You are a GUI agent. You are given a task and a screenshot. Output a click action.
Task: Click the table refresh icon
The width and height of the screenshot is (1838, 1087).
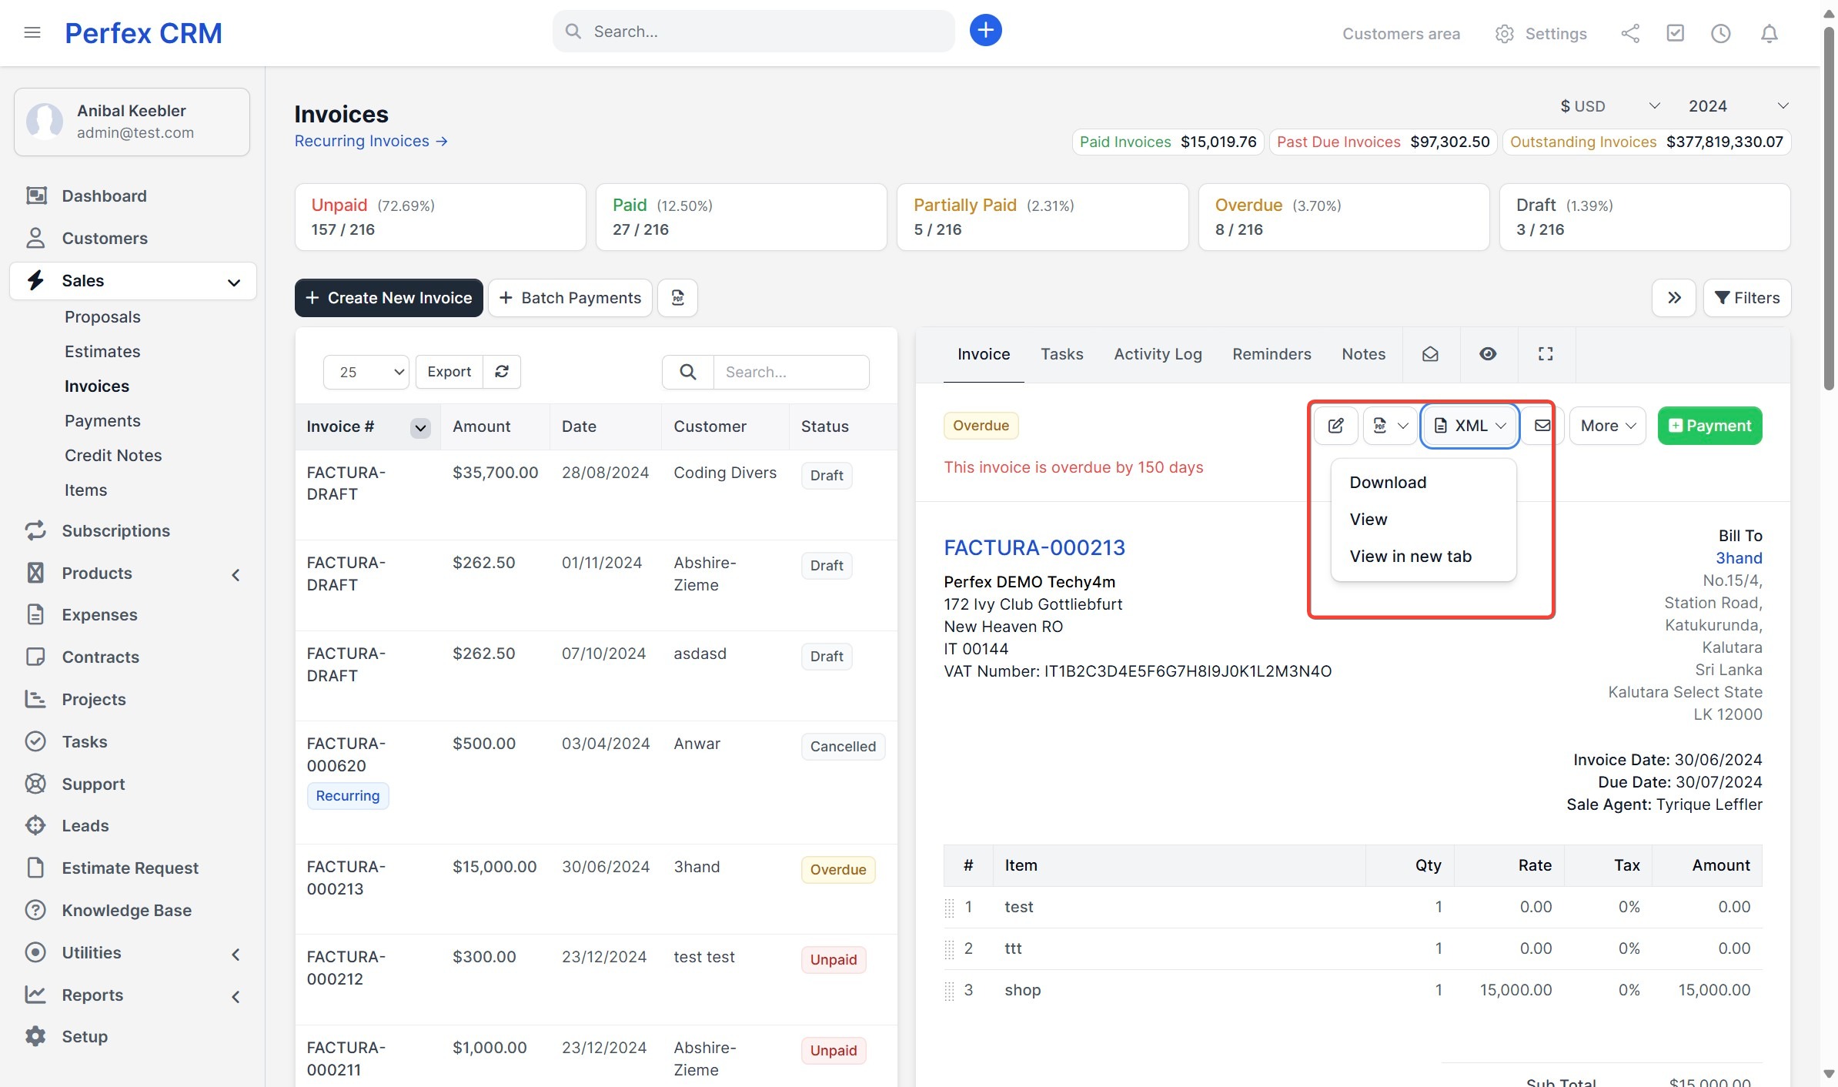(502, 372)
